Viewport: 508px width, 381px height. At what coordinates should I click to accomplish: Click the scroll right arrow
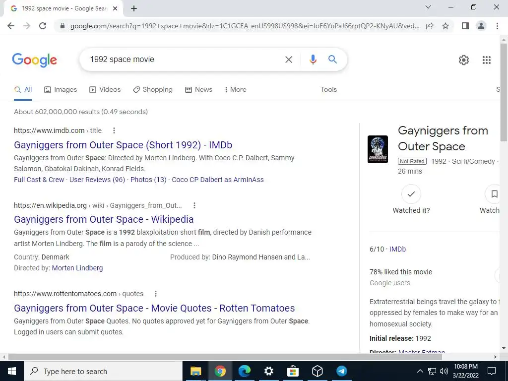tap(496, 357)
